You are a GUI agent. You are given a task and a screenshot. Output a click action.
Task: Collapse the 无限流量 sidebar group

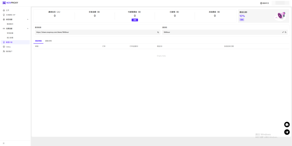click(28, 29)
